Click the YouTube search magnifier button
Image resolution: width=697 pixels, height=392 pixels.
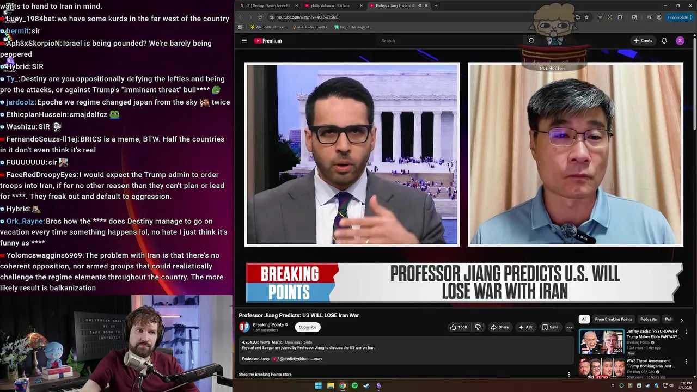pos(531,41)
